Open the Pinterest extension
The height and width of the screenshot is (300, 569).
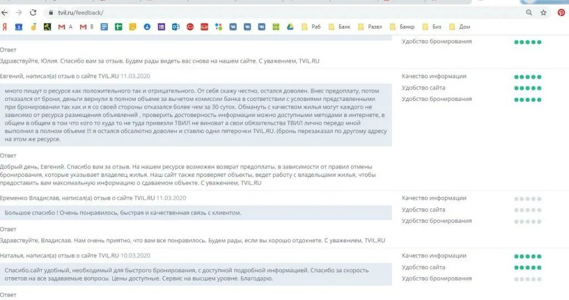click(561, 13)
